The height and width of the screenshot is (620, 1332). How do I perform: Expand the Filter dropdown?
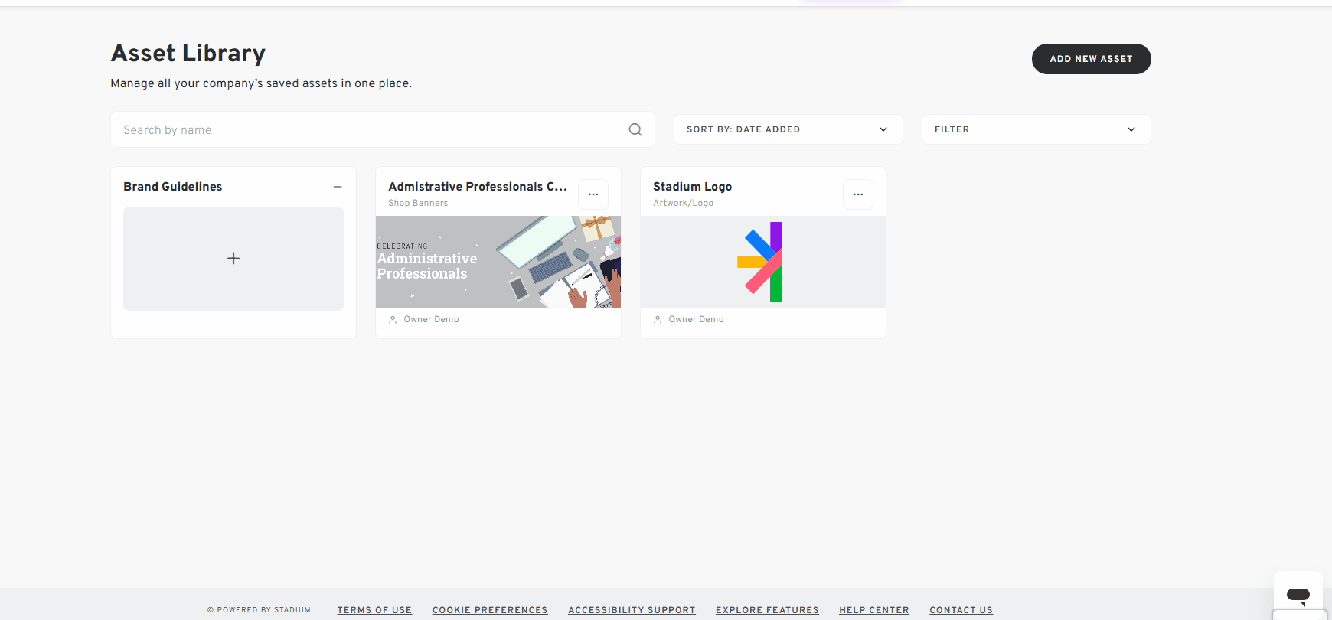[x=1037, y=129]
